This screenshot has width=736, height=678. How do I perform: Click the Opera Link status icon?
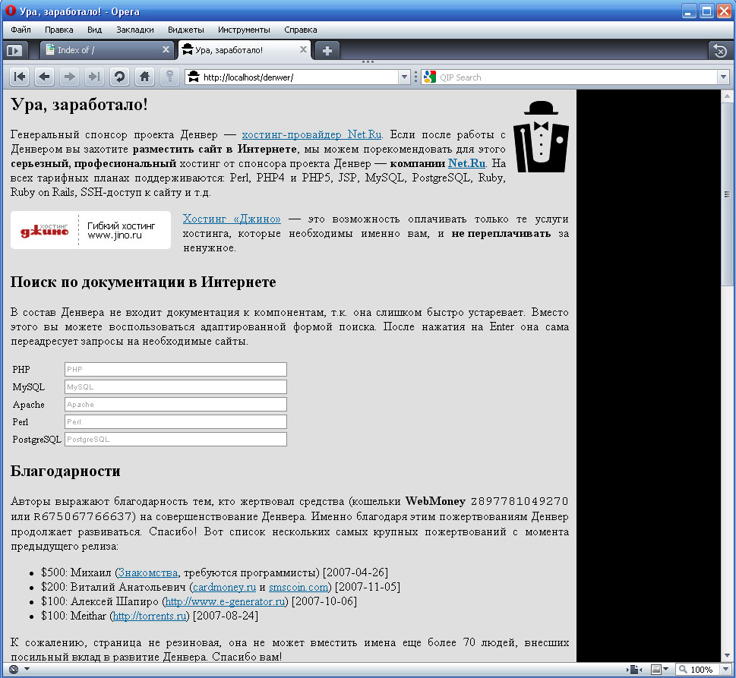pyautogui.click(x=14, y=670)
